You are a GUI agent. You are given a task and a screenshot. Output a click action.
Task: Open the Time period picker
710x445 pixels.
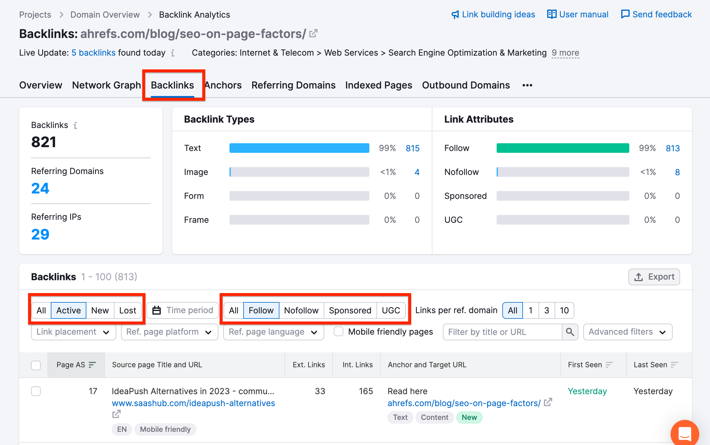click(x=183, y=310)
